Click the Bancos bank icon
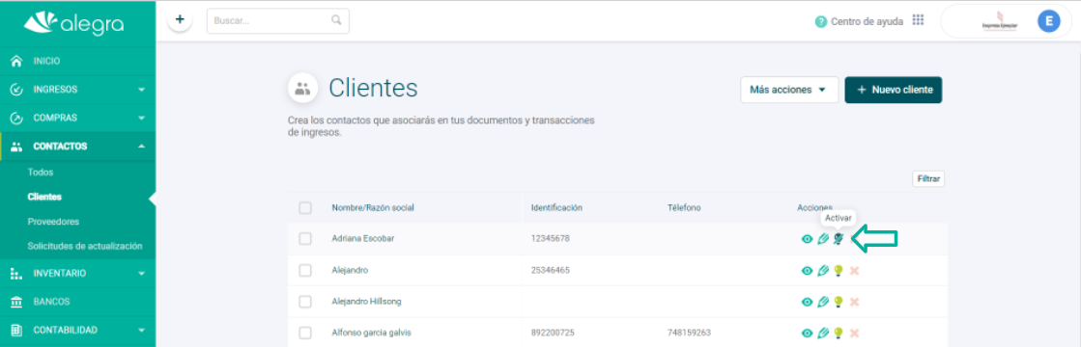The width and height of the screenshot is (1081, 347). click(17, 302)
